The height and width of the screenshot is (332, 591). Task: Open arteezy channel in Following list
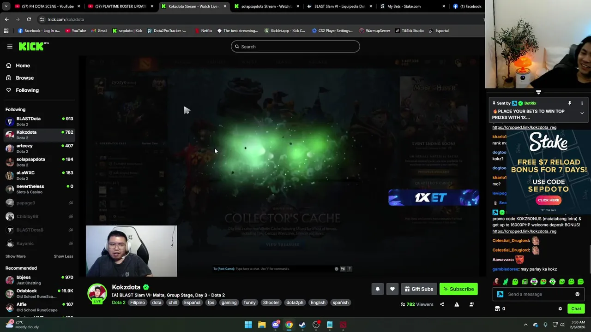point(39,148)
